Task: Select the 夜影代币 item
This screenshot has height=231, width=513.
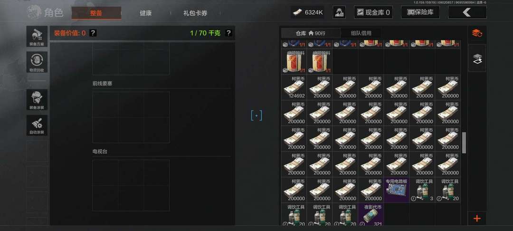Action: pyautogui.click(x=371, y=215)
